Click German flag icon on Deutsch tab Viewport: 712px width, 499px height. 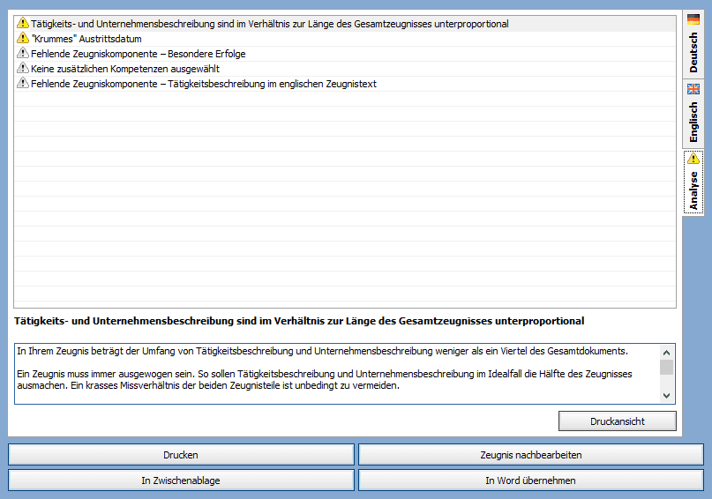[x=693, y=19]
